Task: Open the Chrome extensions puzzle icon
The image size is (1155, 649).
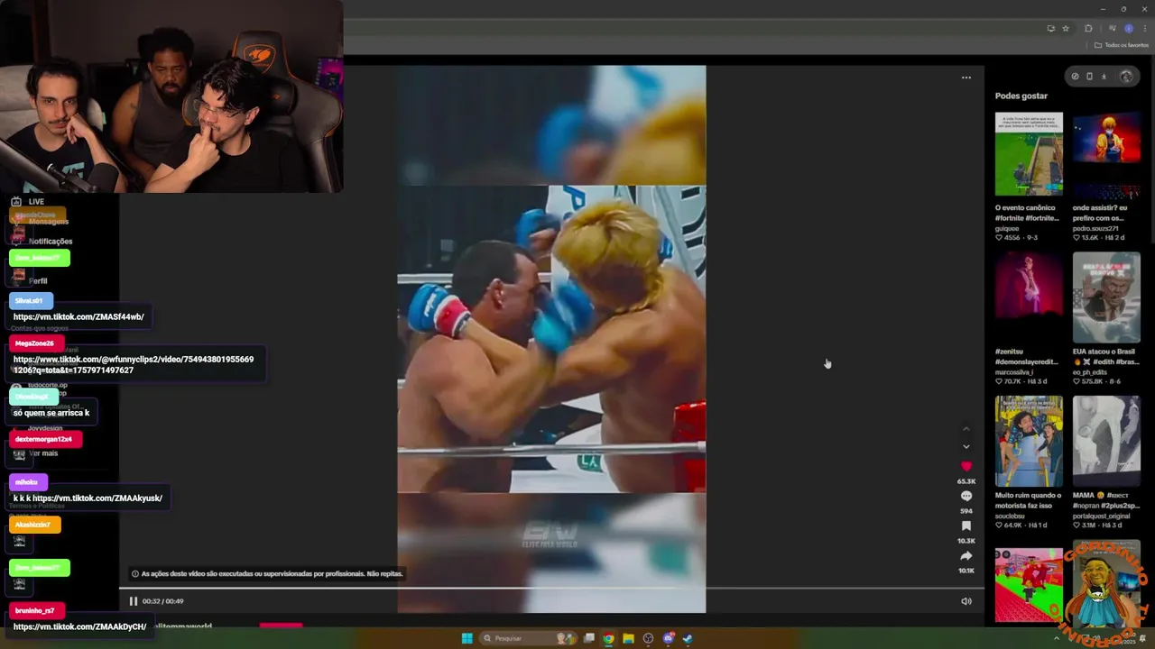Action: [x=1088, y=28]
